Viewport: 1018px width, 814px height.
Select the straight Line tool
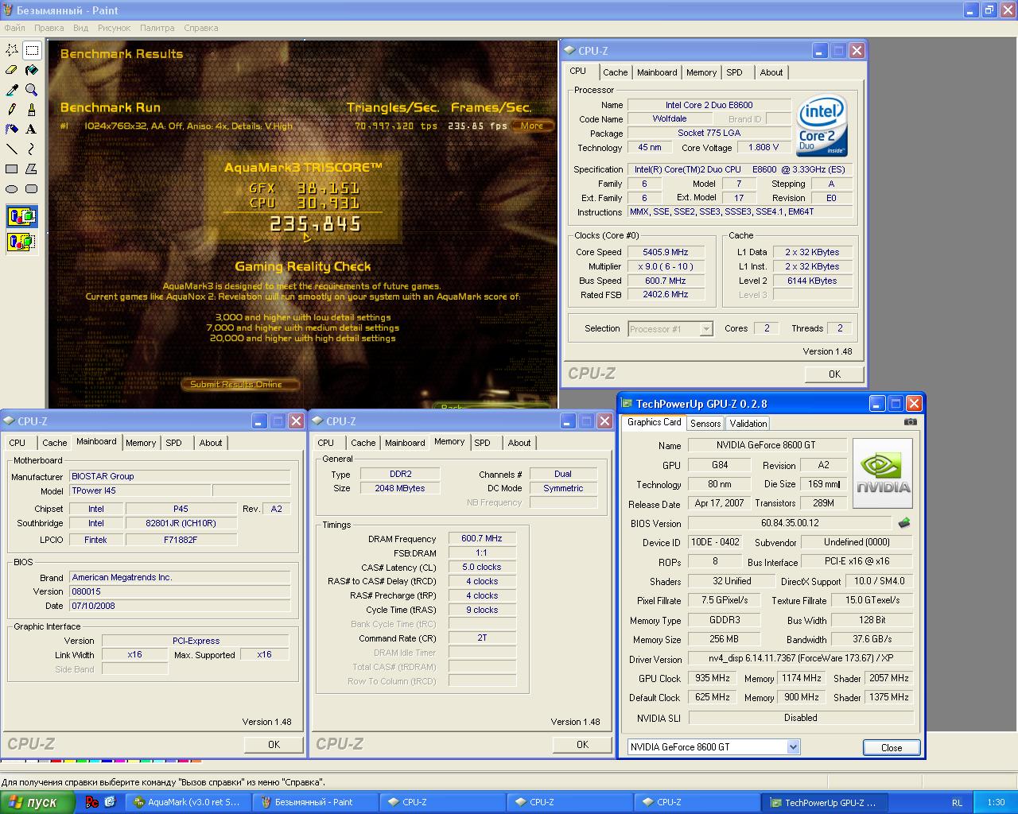12,149
